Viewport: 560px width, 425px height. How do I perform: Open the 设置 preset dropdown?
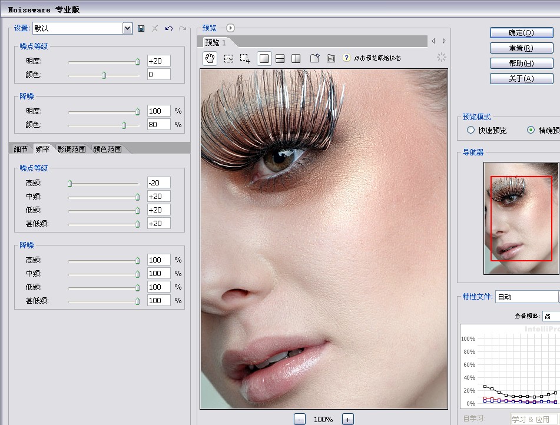(127, 28)
